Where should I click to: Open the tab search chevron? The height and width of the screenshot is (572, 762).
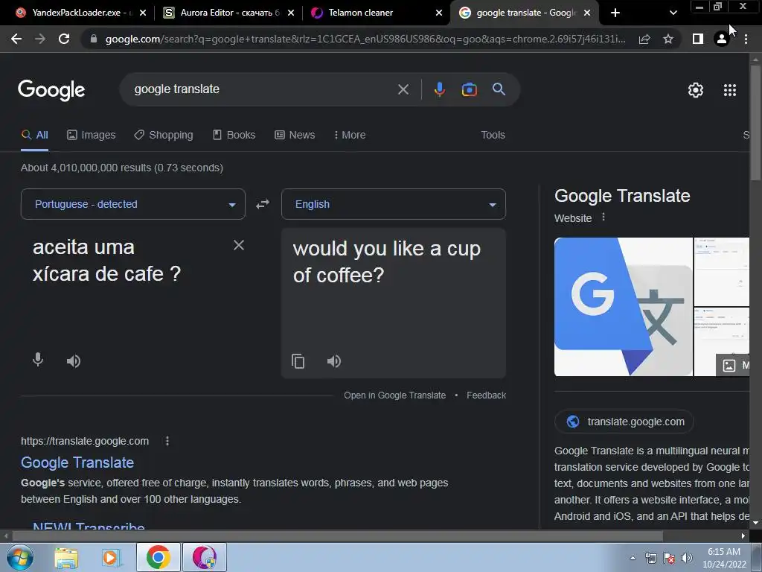tap(673, 13)
